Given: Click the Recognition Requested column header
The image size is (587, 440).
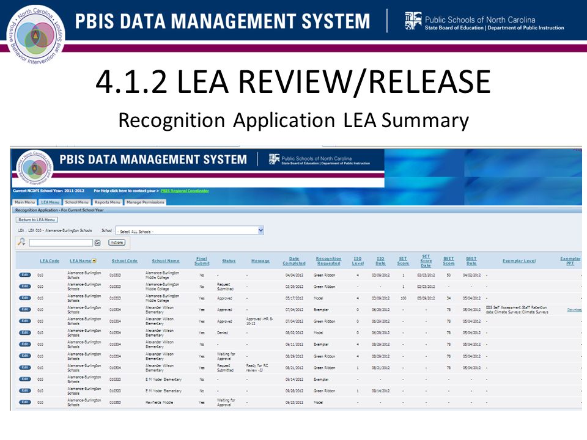Looking at the screenshot, I should pos(328,261).
